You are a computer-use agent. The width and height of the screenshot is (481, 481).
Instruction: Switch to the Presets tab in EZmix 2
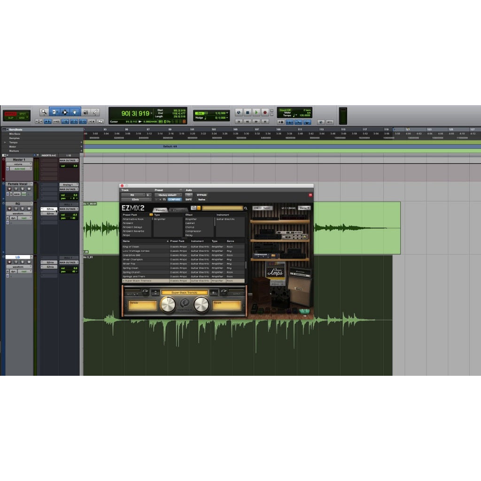[161, 209]
